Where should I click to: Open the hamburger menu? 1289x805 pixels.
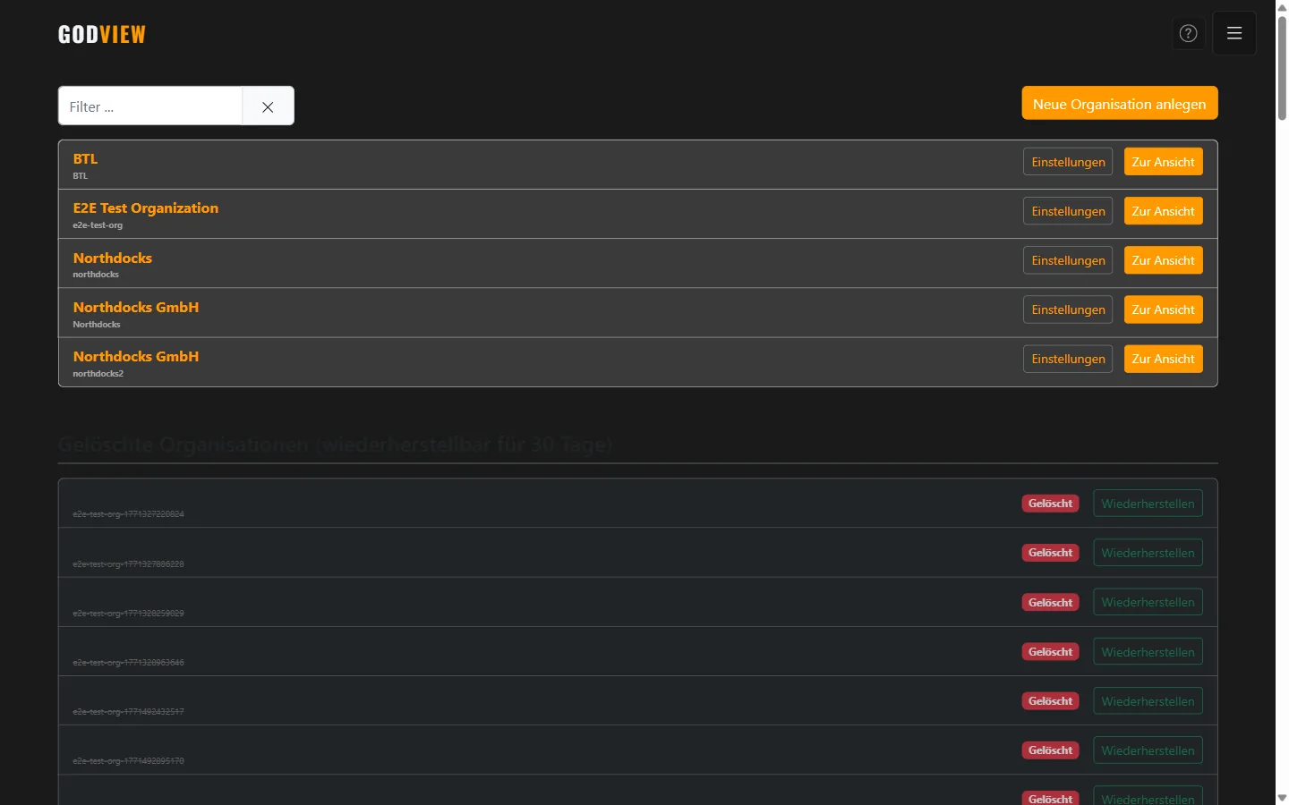pos(1234,33)
